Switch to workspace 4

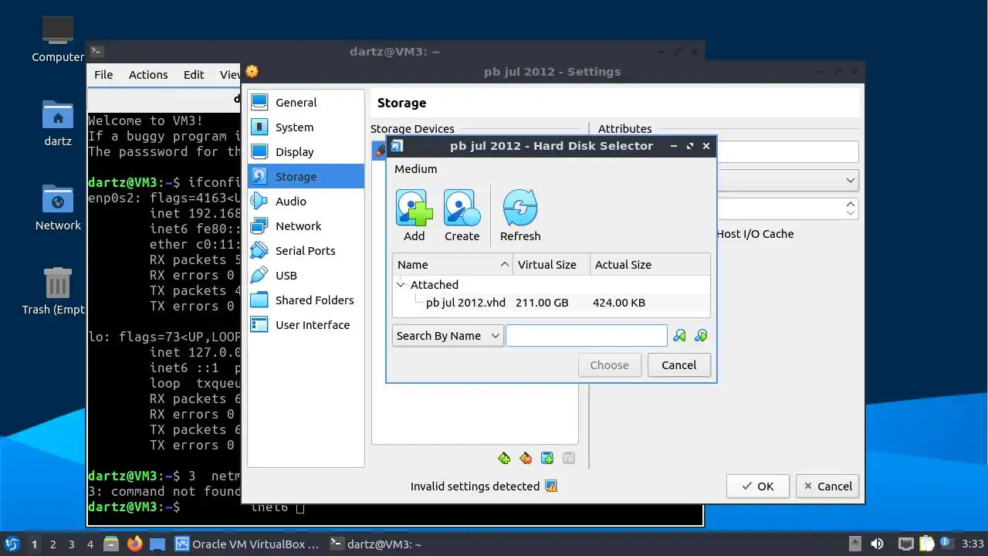tap(90, 544)
